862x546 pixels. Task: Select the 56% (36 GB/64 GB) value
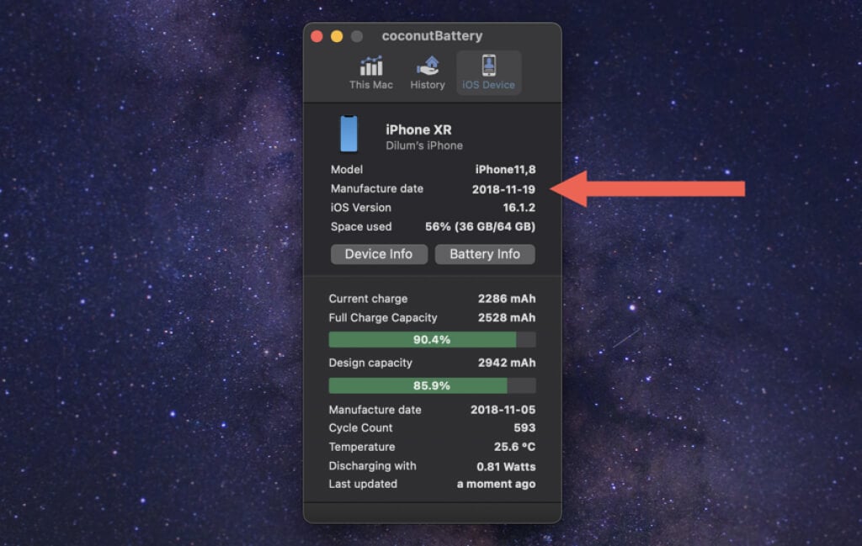tap(480, 227)
